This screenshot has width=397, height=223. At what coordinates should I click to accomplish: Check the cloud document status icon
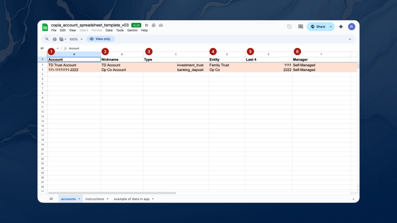(161, 25)
